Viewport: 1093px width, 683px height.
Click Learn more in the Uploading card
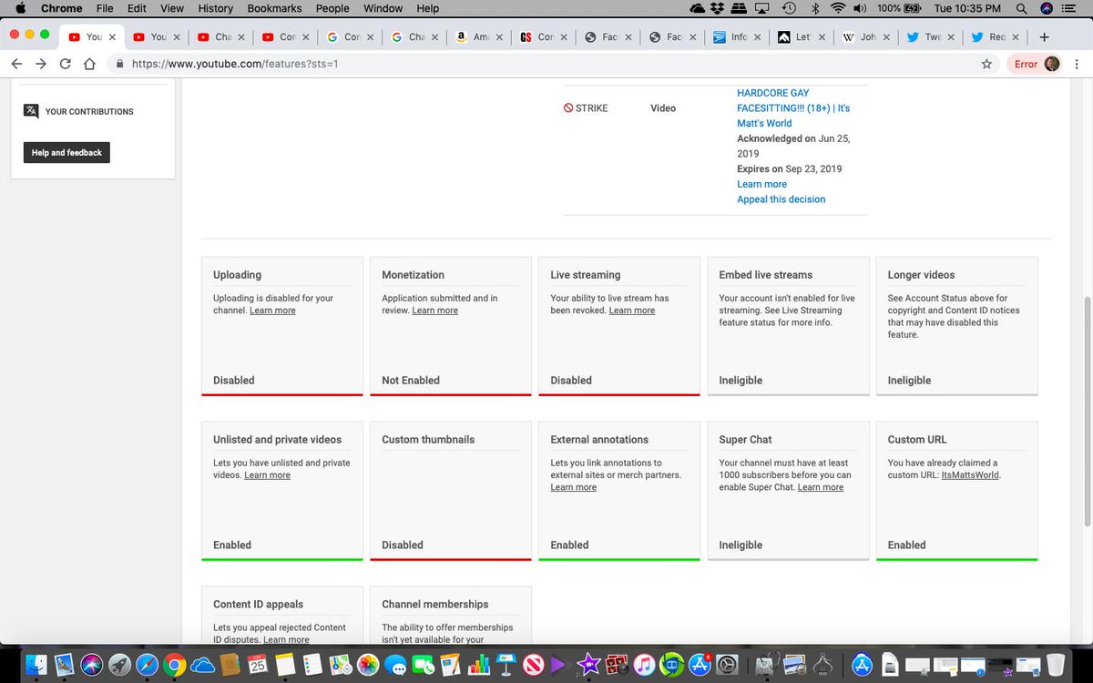pyautogui.click(x=272, y=311)
